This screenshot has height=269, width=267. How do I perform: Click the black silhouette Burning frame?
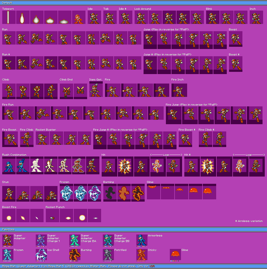tap(110, 193)
